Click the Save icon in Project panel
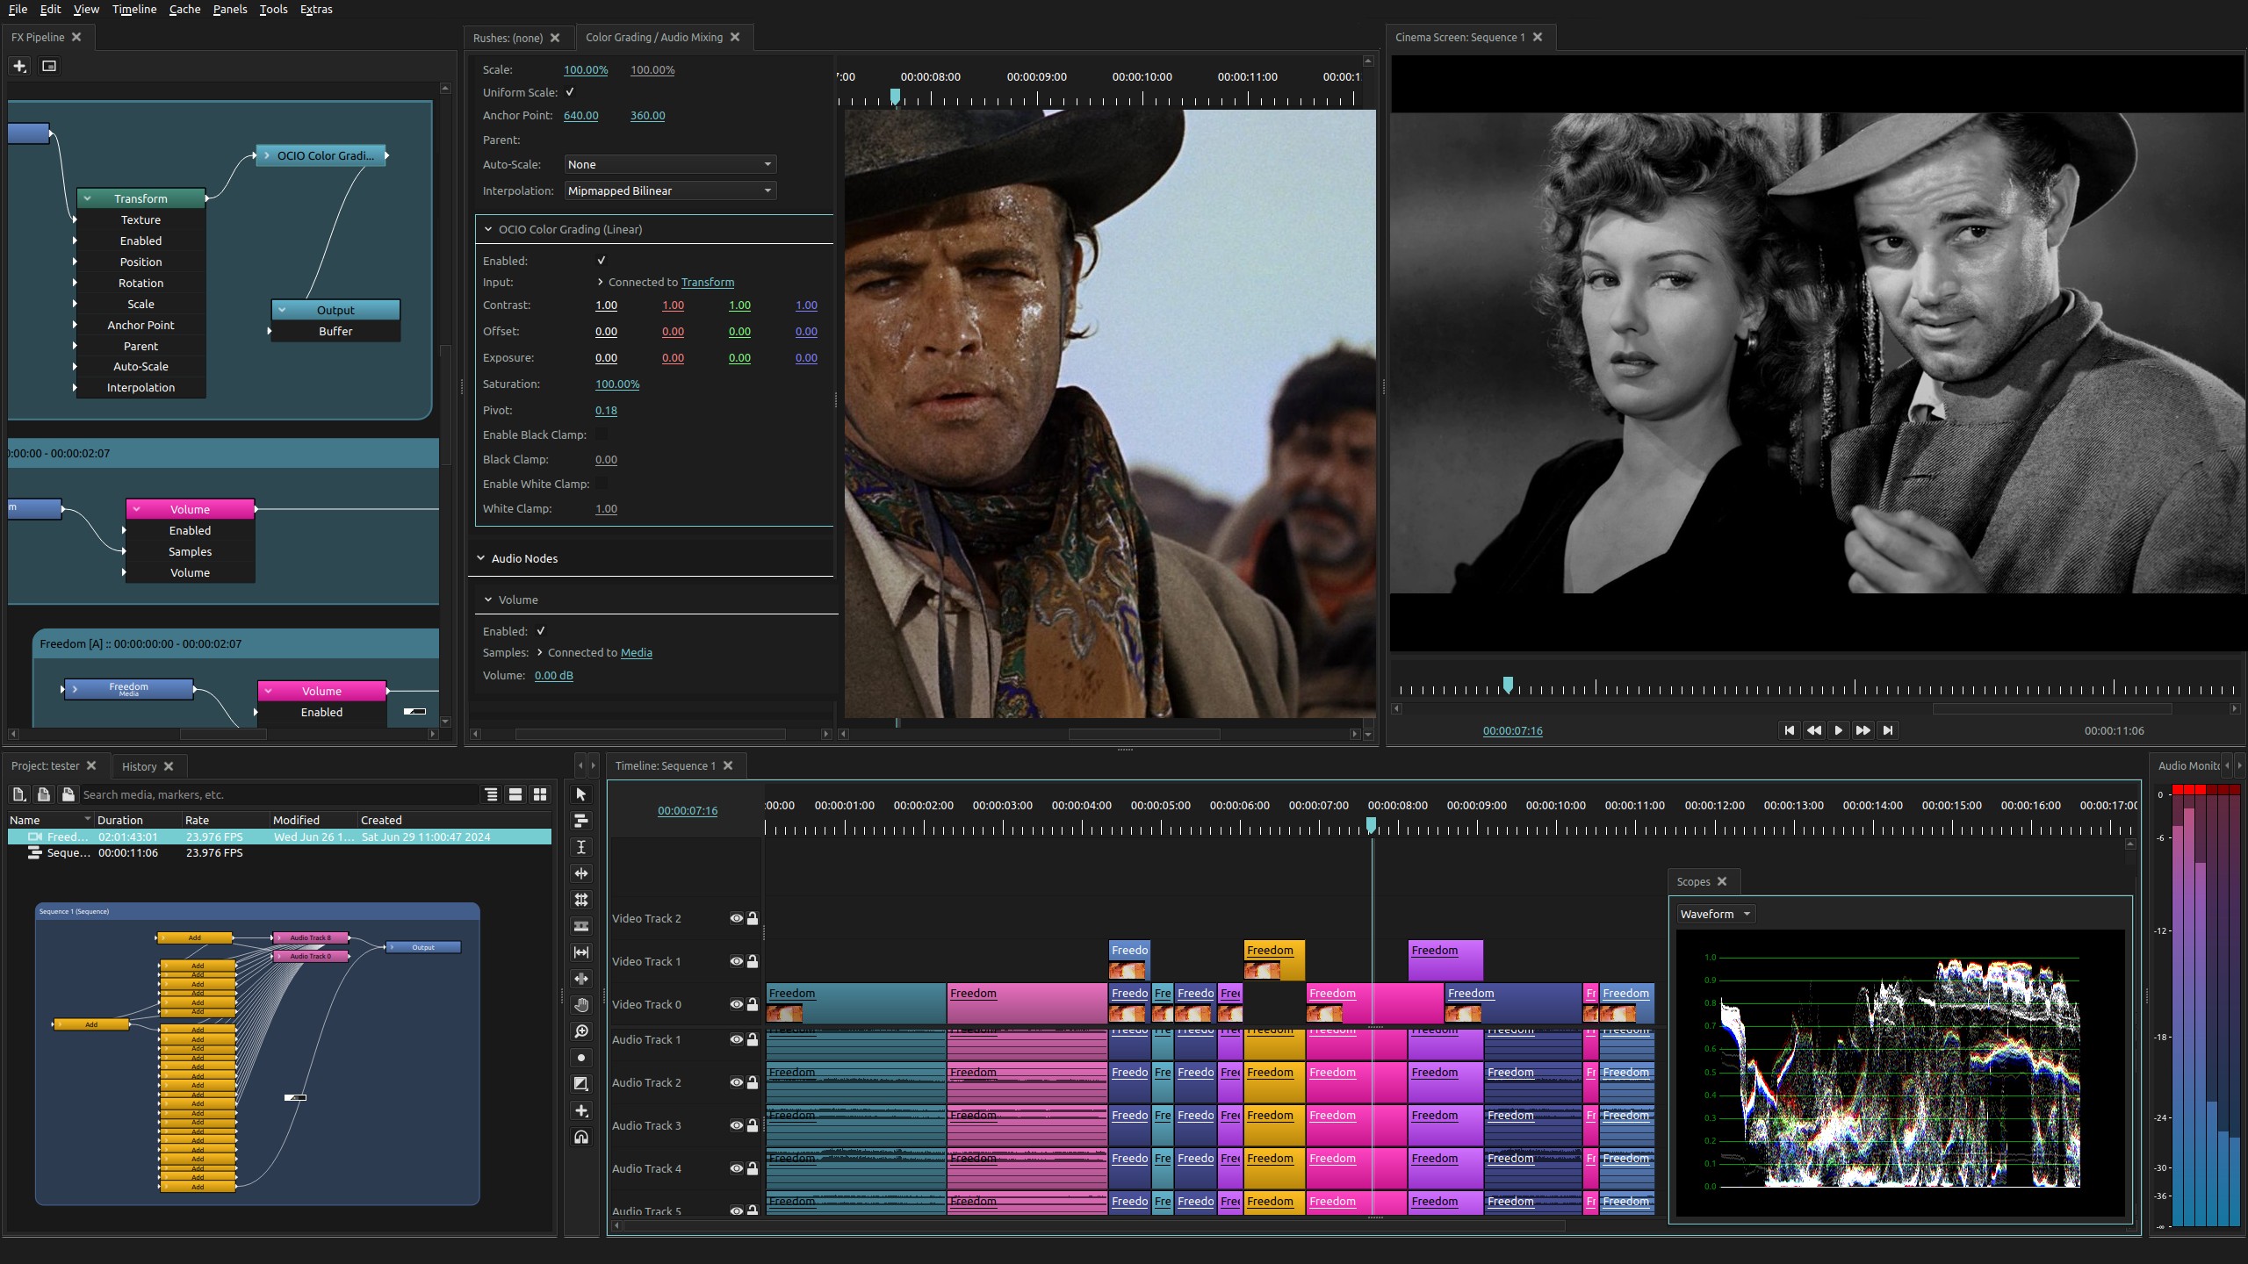Image resolution: width=2248 pixels, height=1264 pixels. click(x=68, y=794)
